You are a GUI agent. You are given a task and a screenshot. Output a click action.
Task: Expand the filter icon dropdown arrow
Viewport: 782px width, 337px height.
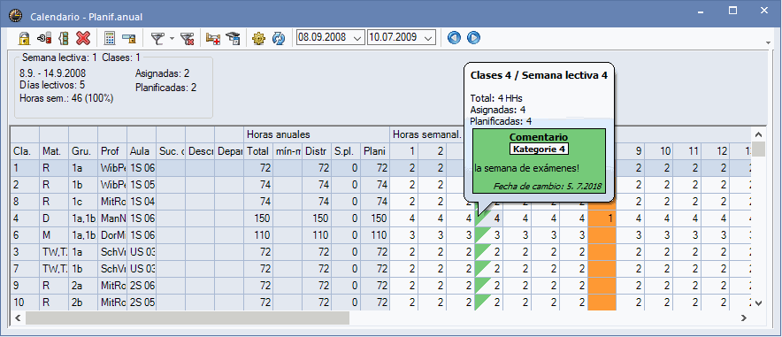[x=172, y=38]
